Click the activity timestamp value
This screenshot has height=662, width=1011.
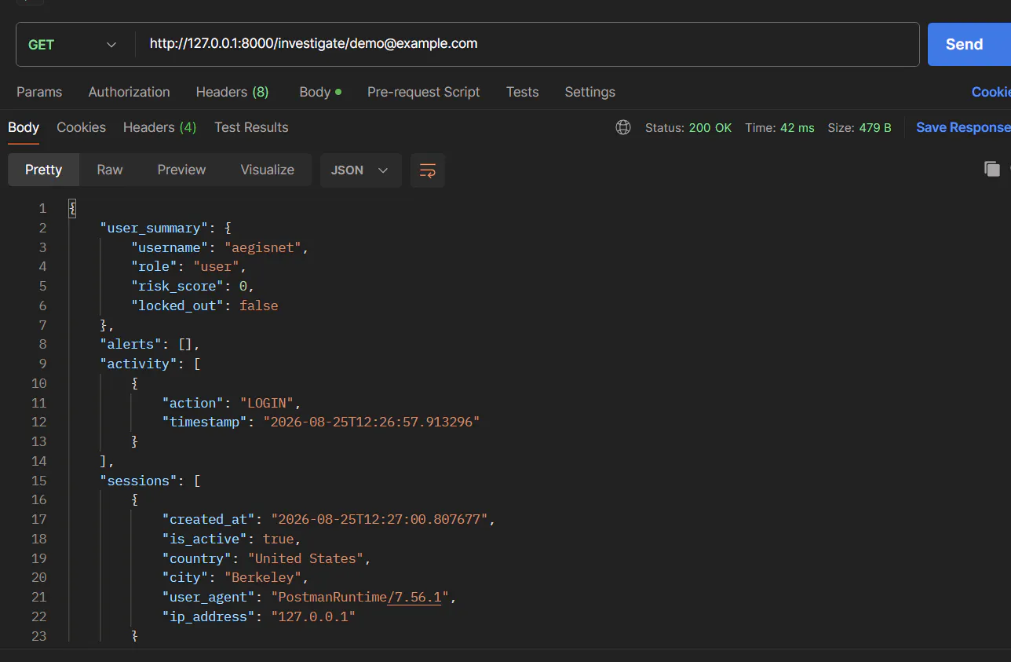click(371, 422)
